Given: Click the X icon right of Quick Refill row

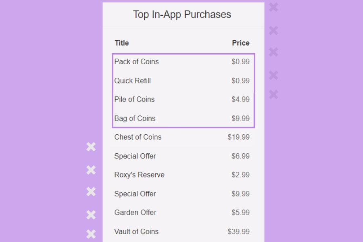Looking at the screenshot, I should click(x=273, y=75).
